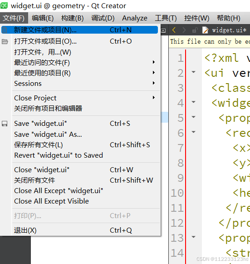This screenshot has height=264, width=250.
Task: Collapse the fold arrow on line 13
Action: coord(194,237)
